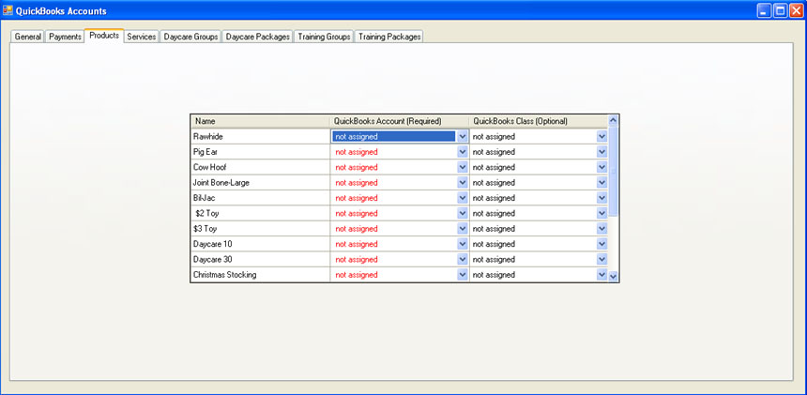Select the Joint Bone-Large name cell
This screenshot has width=807, height=395.
click(x=261, y=183)
